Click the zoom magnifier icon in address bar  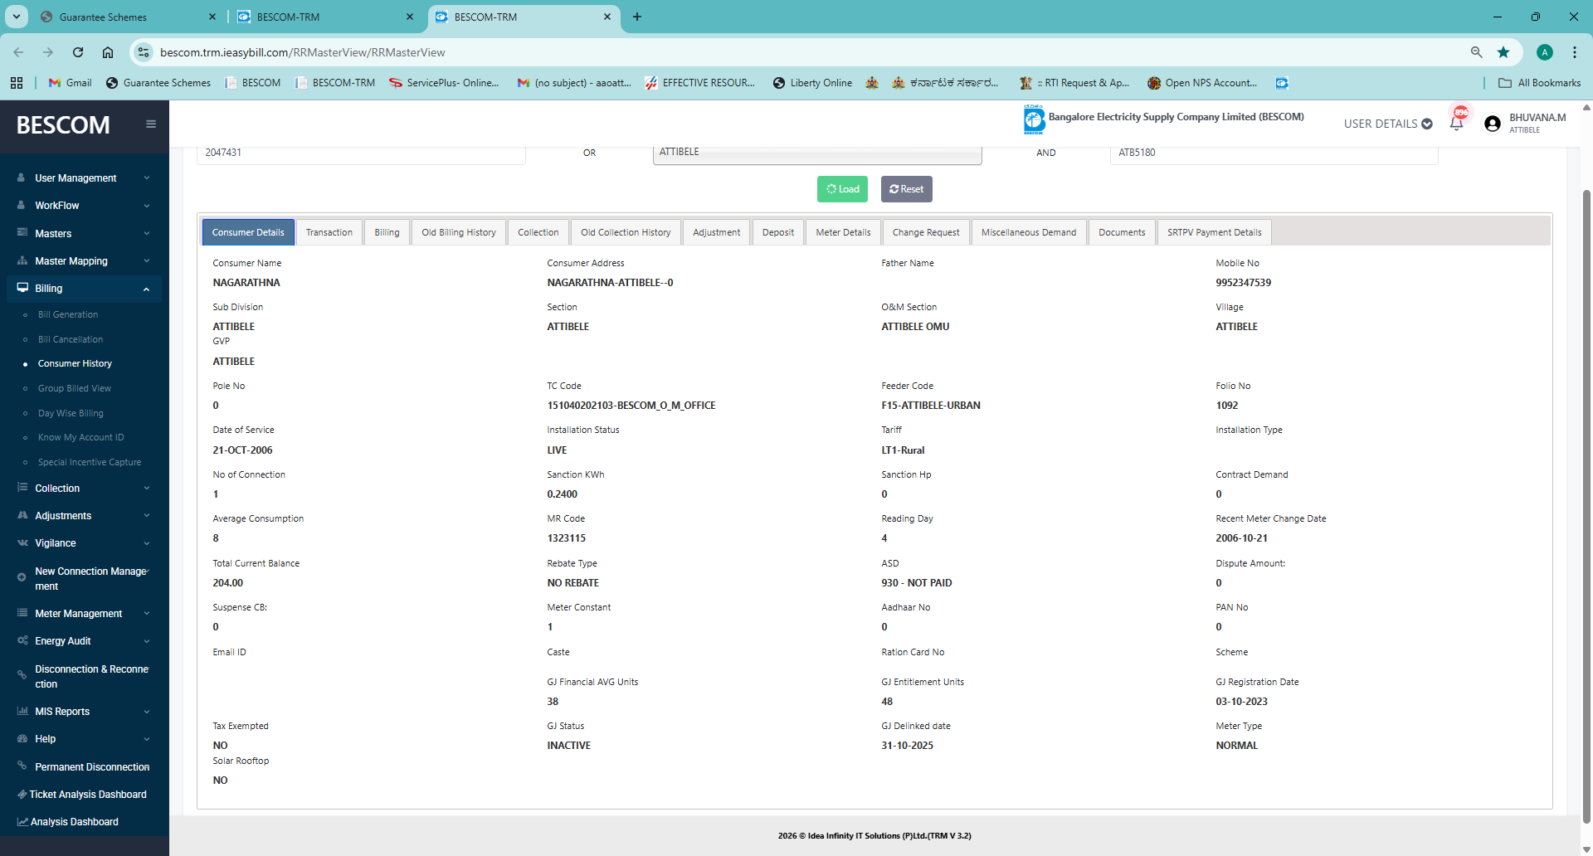[1477, 52]
